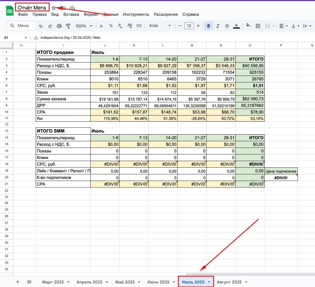Open the vertical align dropdown
This screenshot has width=315, height=287.
pyautogui.click(x=295, y=26)
